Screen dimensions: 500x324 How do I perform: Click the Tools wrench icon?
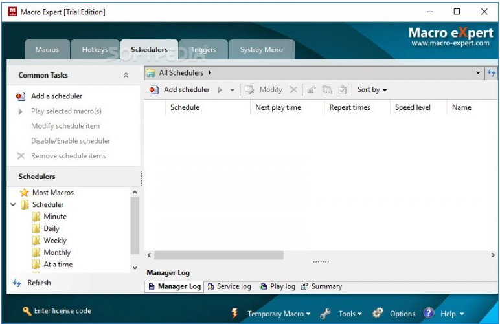(326, 314)
